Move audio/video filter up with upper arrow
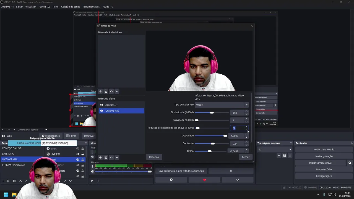 [x=111, y=91]
